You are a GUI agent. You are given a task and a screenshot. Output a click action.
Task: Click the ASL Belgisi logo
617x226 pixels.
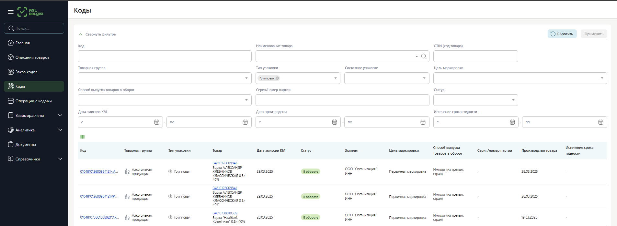(x=30, y=12)
